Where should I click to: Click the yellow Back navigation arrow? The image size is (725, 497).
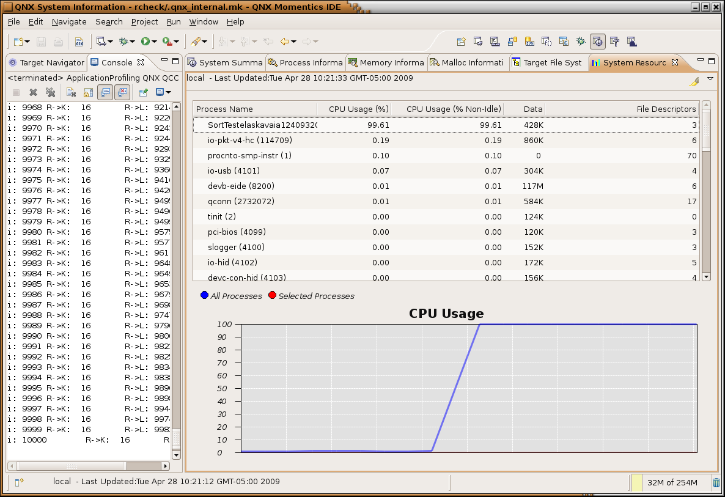(284, 42)
